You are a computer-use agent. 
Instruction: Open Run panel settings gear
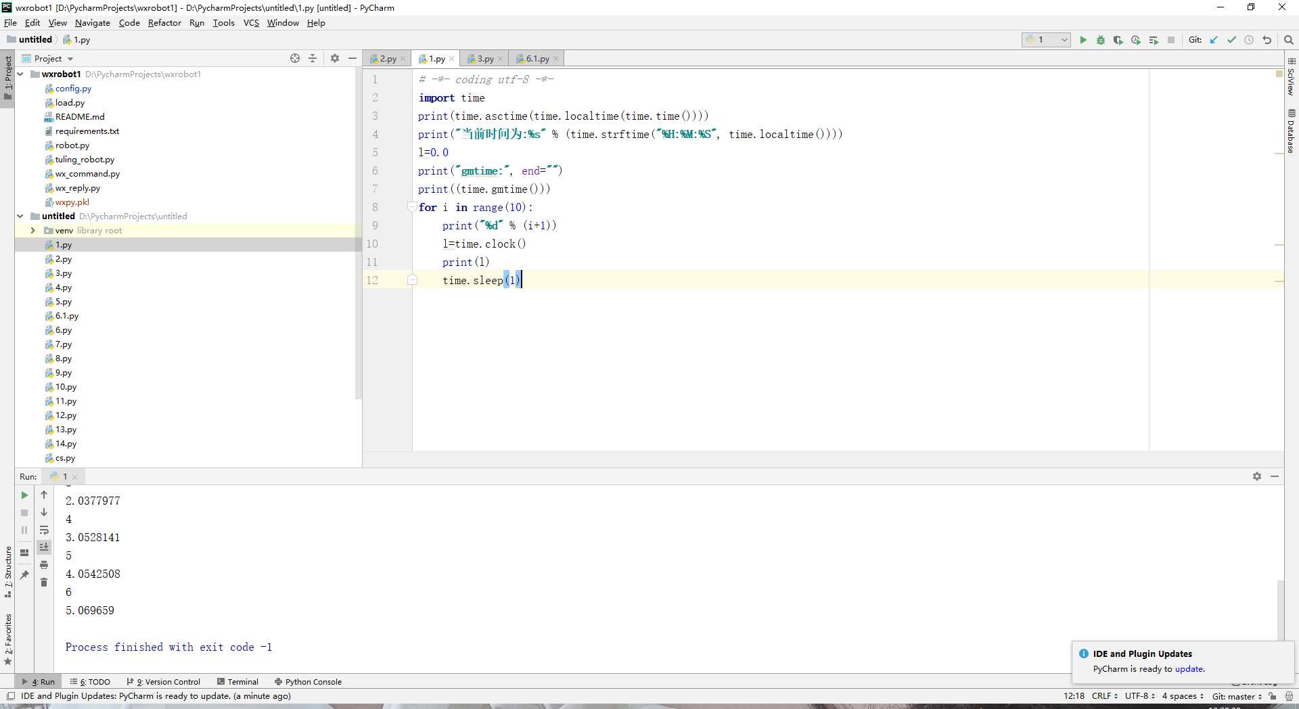[1257, 476]
